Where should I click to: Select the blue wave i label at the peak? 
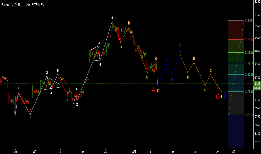[x=116, y=18]
